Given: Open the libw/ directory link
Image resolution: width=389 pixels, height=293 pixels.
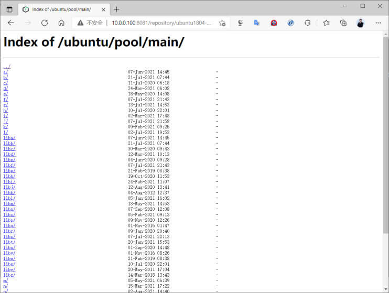Looking at the screenshot, I should point(9,258).
